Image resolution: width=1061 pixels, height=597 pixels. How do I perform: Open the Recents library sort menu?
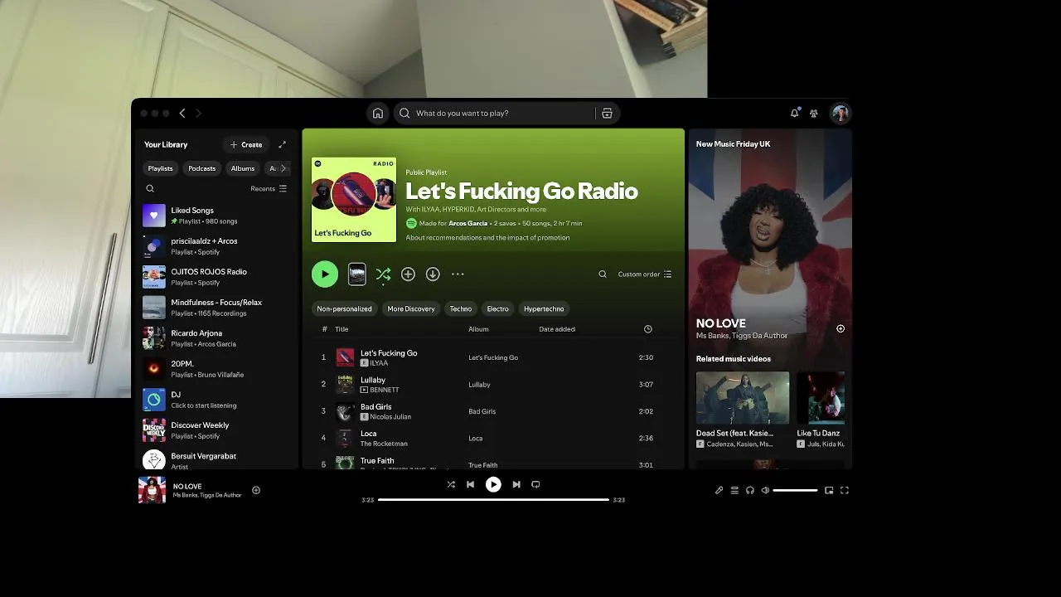(269, 188)
